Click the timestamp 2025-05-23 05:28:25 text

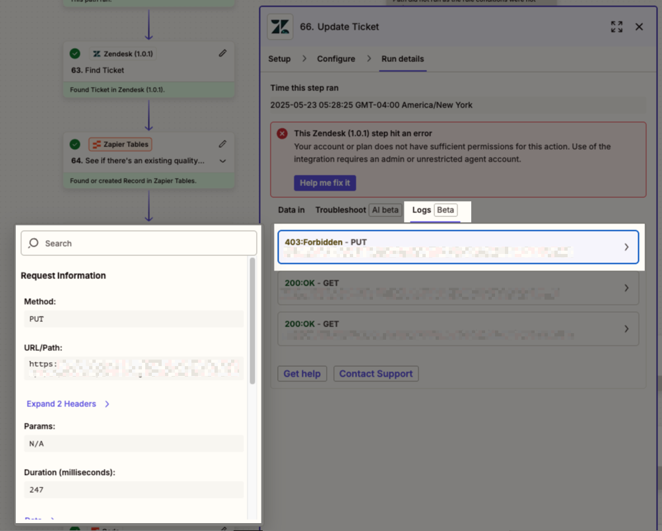pyautogui.click(x=371, y=105)
